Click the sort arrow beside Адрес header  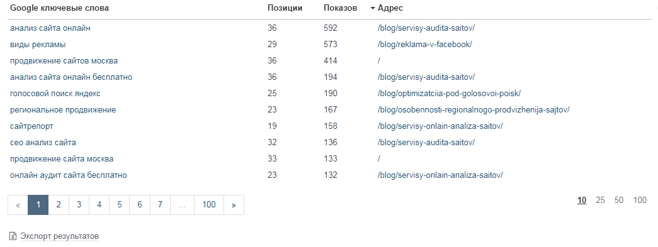pos(372,8)
